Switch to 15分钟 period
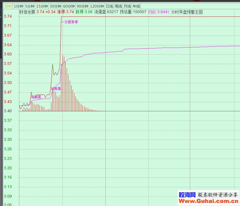This screenshot has height=206, width=240. point(42,6)
